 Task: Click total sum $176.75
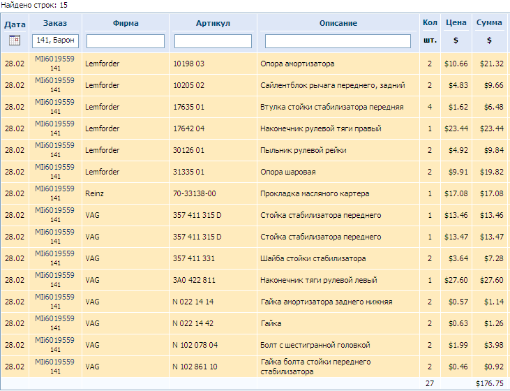tap(490, 383)
